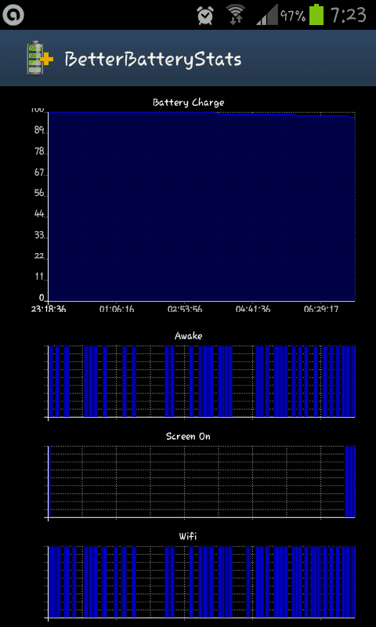Tap inside the Battery Charge graph area
376x627 pixels.
pos(201,206)
